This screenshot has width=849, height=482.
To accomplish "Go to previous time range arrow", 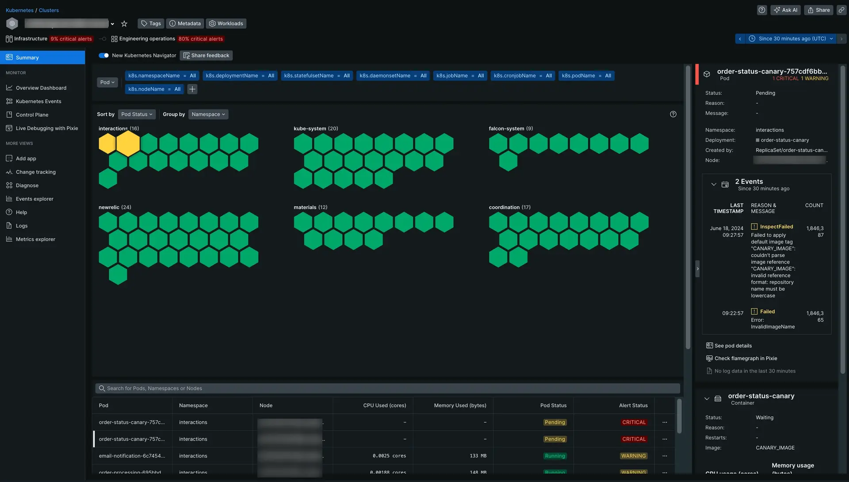I will point(740,39).
